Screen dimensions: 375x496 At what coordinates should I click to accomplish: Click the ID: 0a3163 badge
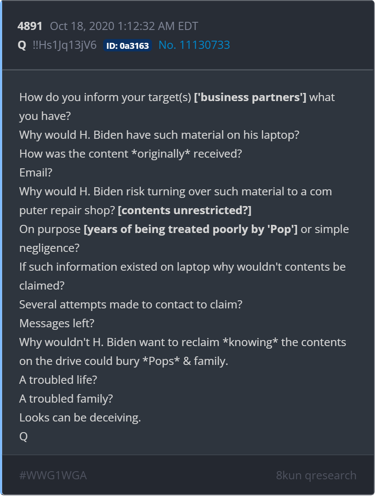pyautogui.click(x=128, y=45)
